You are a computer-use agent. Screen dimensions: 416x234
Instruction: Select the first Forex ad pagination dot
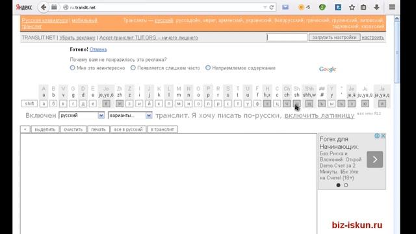tap(338, 185)
